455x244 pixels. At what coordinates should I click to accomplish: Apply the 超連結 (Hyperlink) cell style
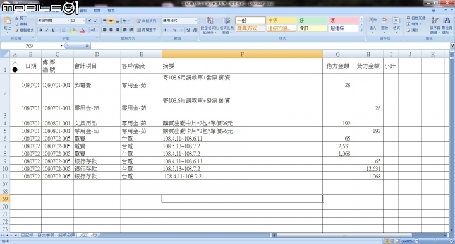344,28
